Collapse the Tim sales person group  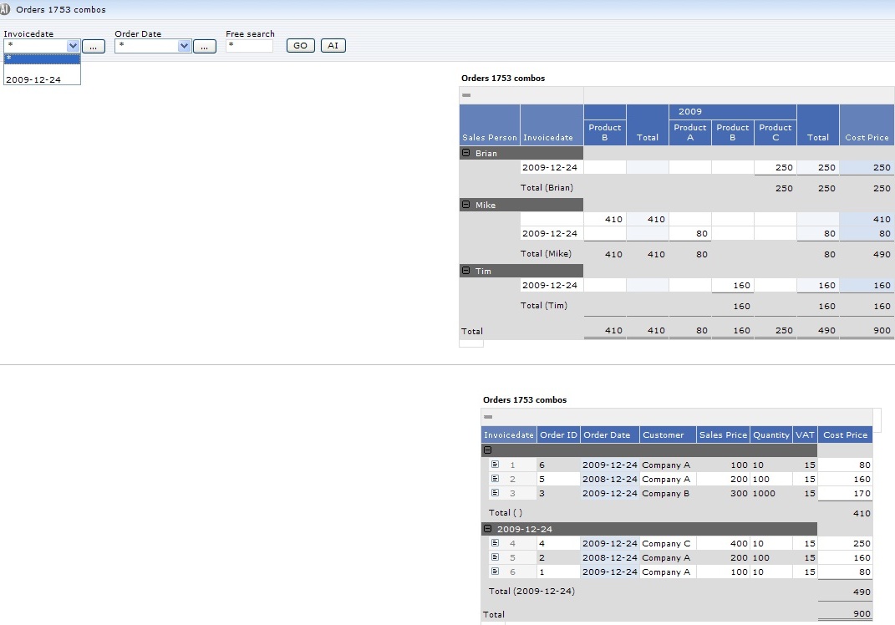[x=466, y=271]
